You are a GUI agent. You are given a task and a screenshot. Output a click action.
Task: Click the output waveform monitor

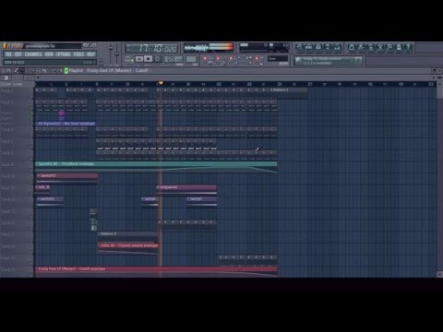click(x=209, y=48)
